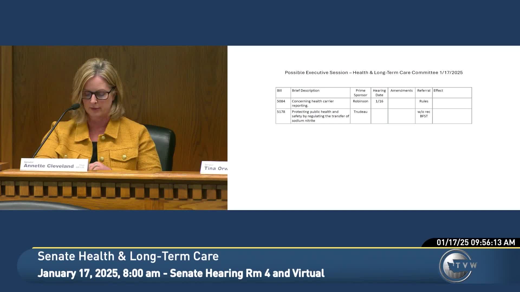
Task: Click the Possible Executive Session title
Action: tap(373, 72)
